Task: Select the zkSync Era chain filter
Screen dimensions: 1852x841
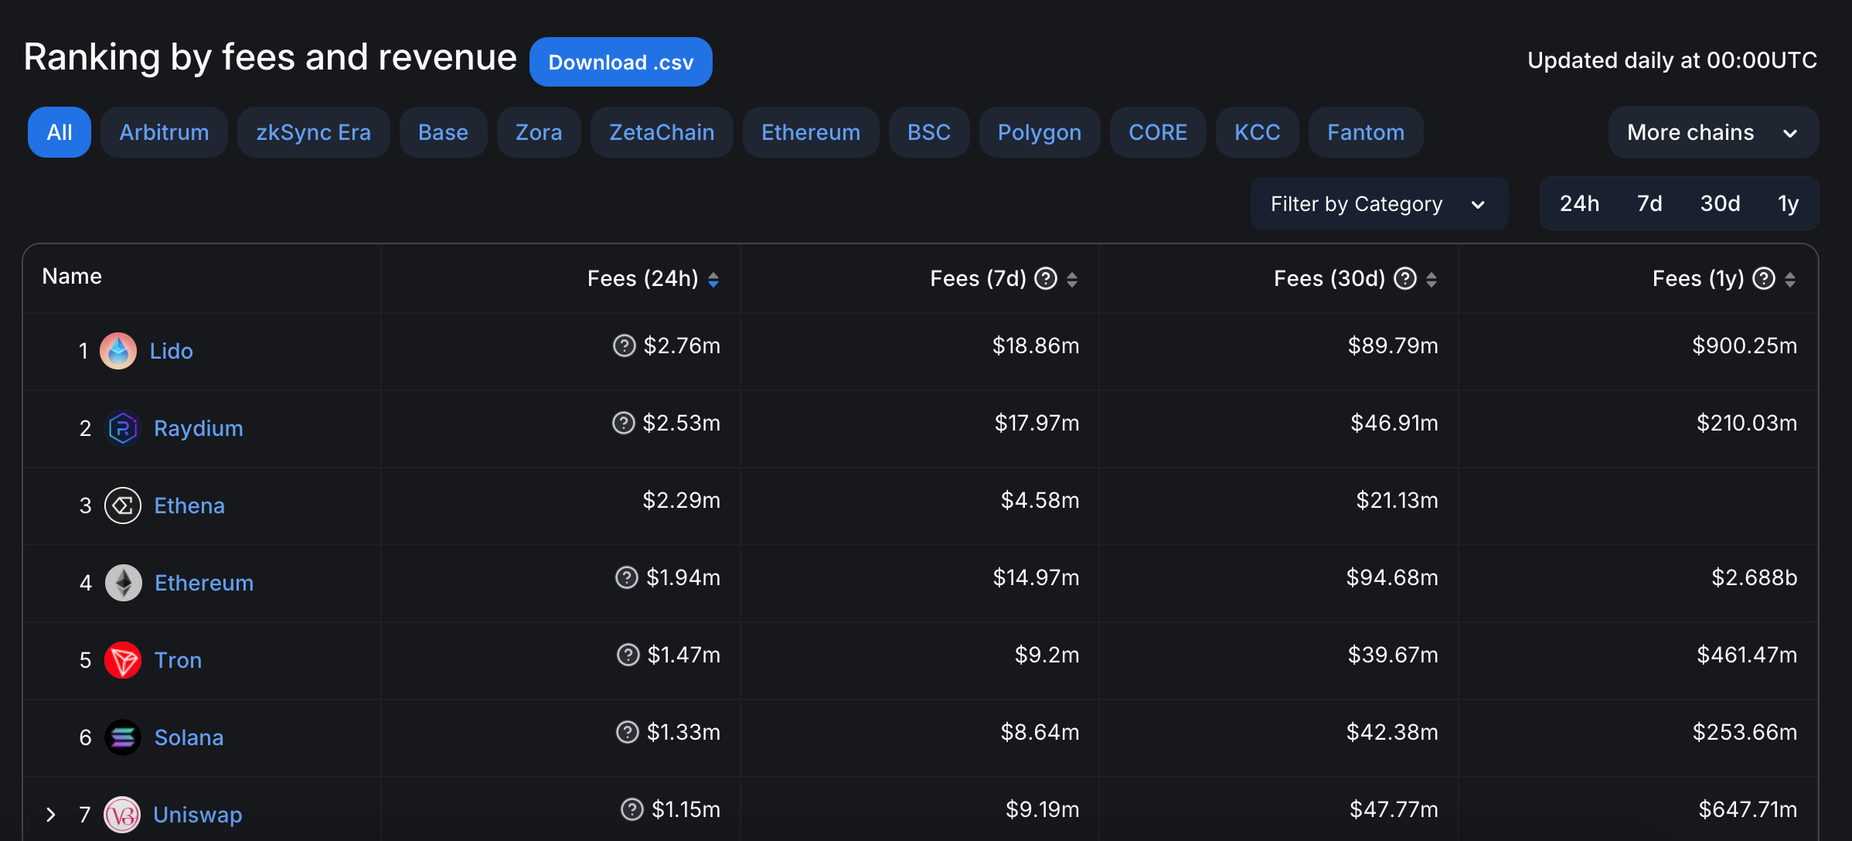Action: 313,132
